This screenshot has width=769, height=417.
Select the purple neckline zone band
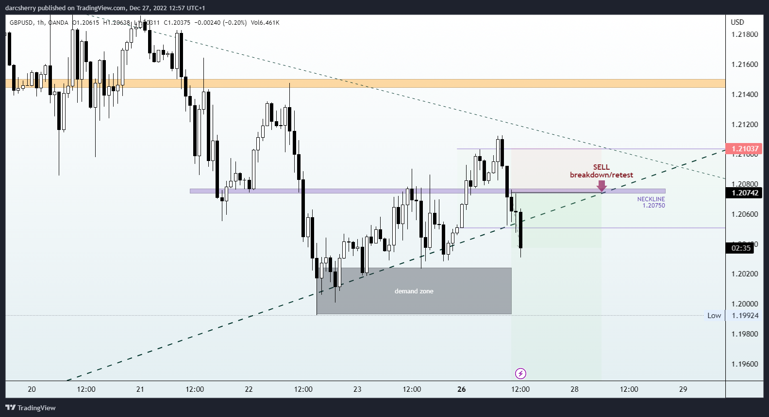[427, 191]
